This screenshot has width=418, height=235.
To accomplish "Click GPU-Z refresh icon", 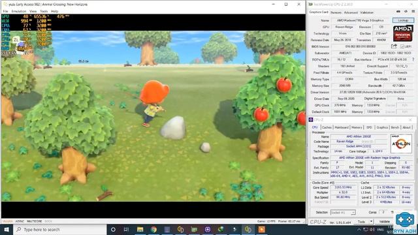I will point(406,12).
